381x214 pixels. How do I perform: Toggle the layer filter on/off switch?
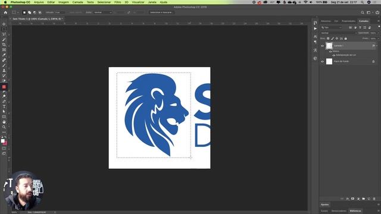(379, 26)
